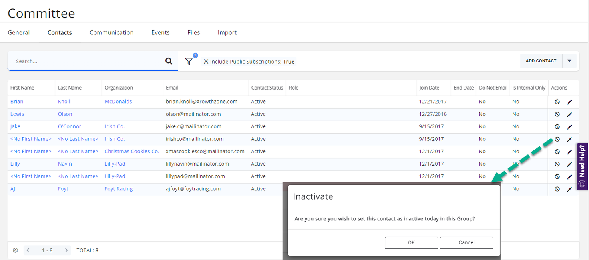
Task: Inactivate Brian Knoll's contact row
Action: pos(557,102)
